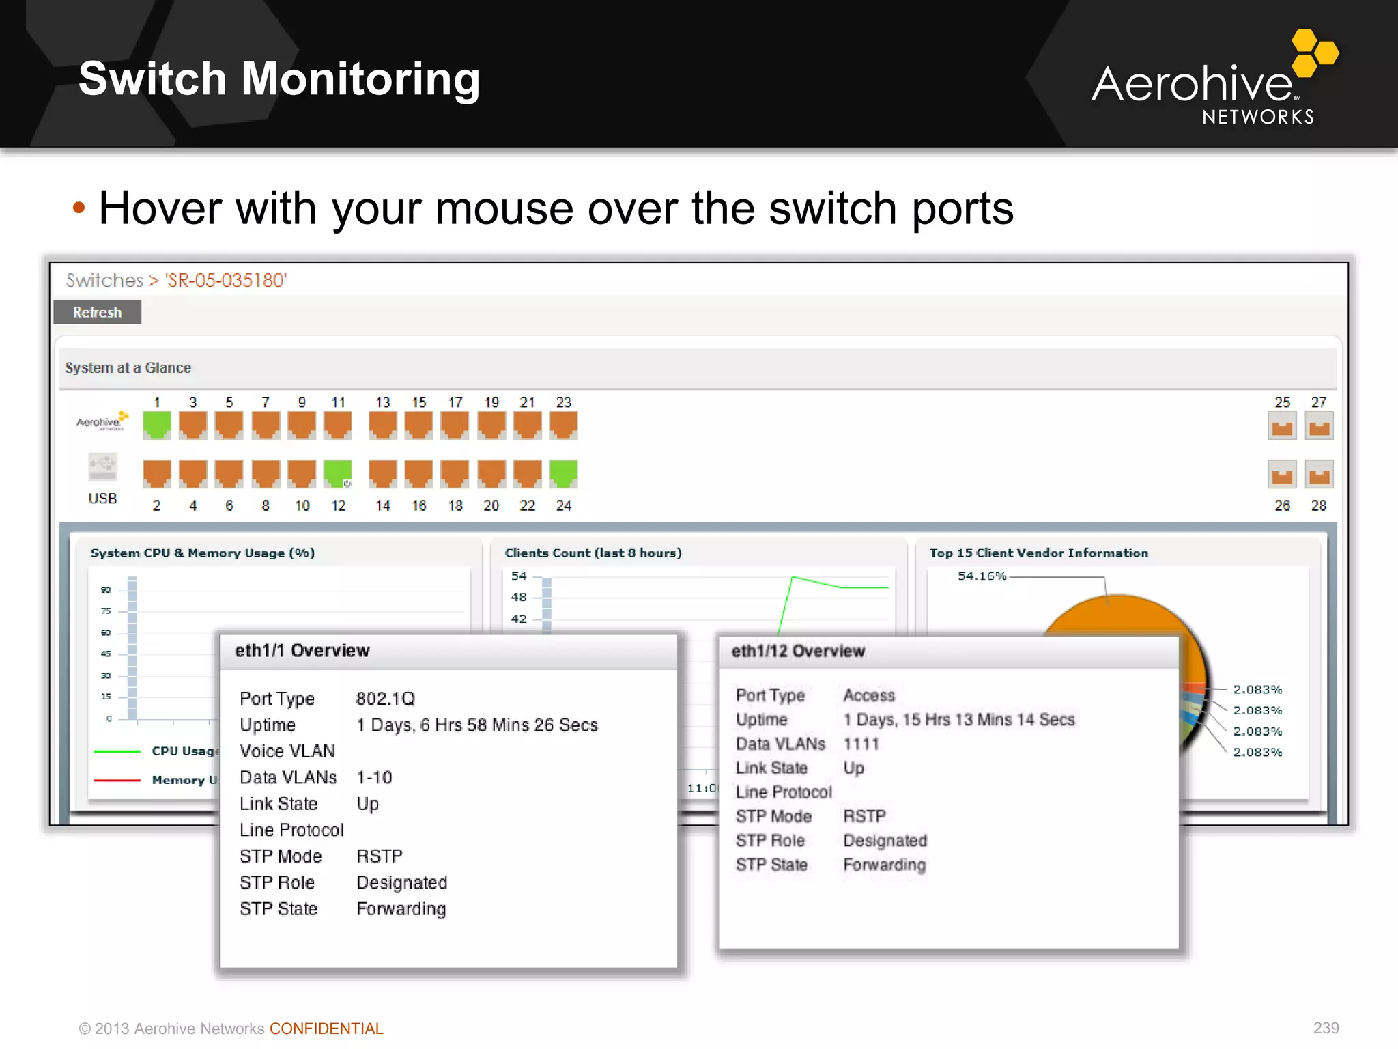Click the Data VLANs 1111 value

[x=861, y=744]
